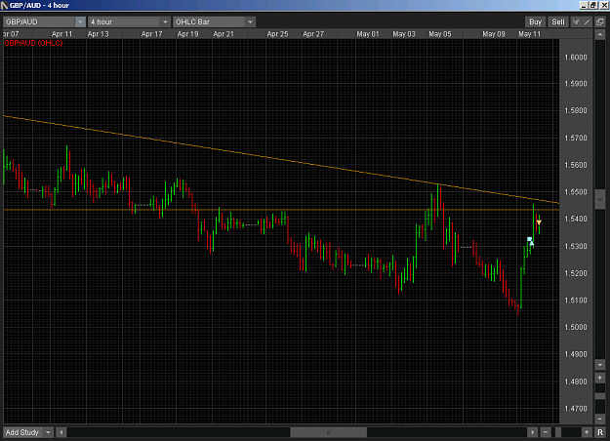Click the price axis scrollbar thumb
This screenshot has height=441, width=610.
[600, 199]
